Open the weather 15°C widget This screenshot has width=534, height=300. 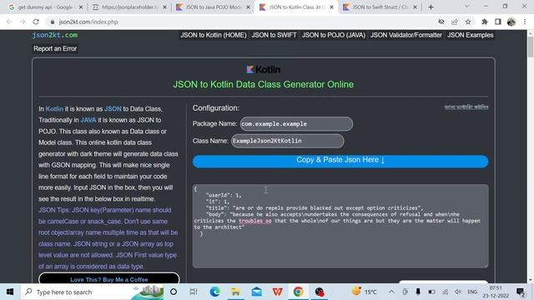365,292
